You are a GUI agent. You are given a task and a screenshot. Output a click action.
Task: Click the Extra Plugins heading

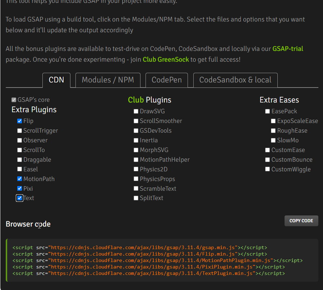point(34,110)
